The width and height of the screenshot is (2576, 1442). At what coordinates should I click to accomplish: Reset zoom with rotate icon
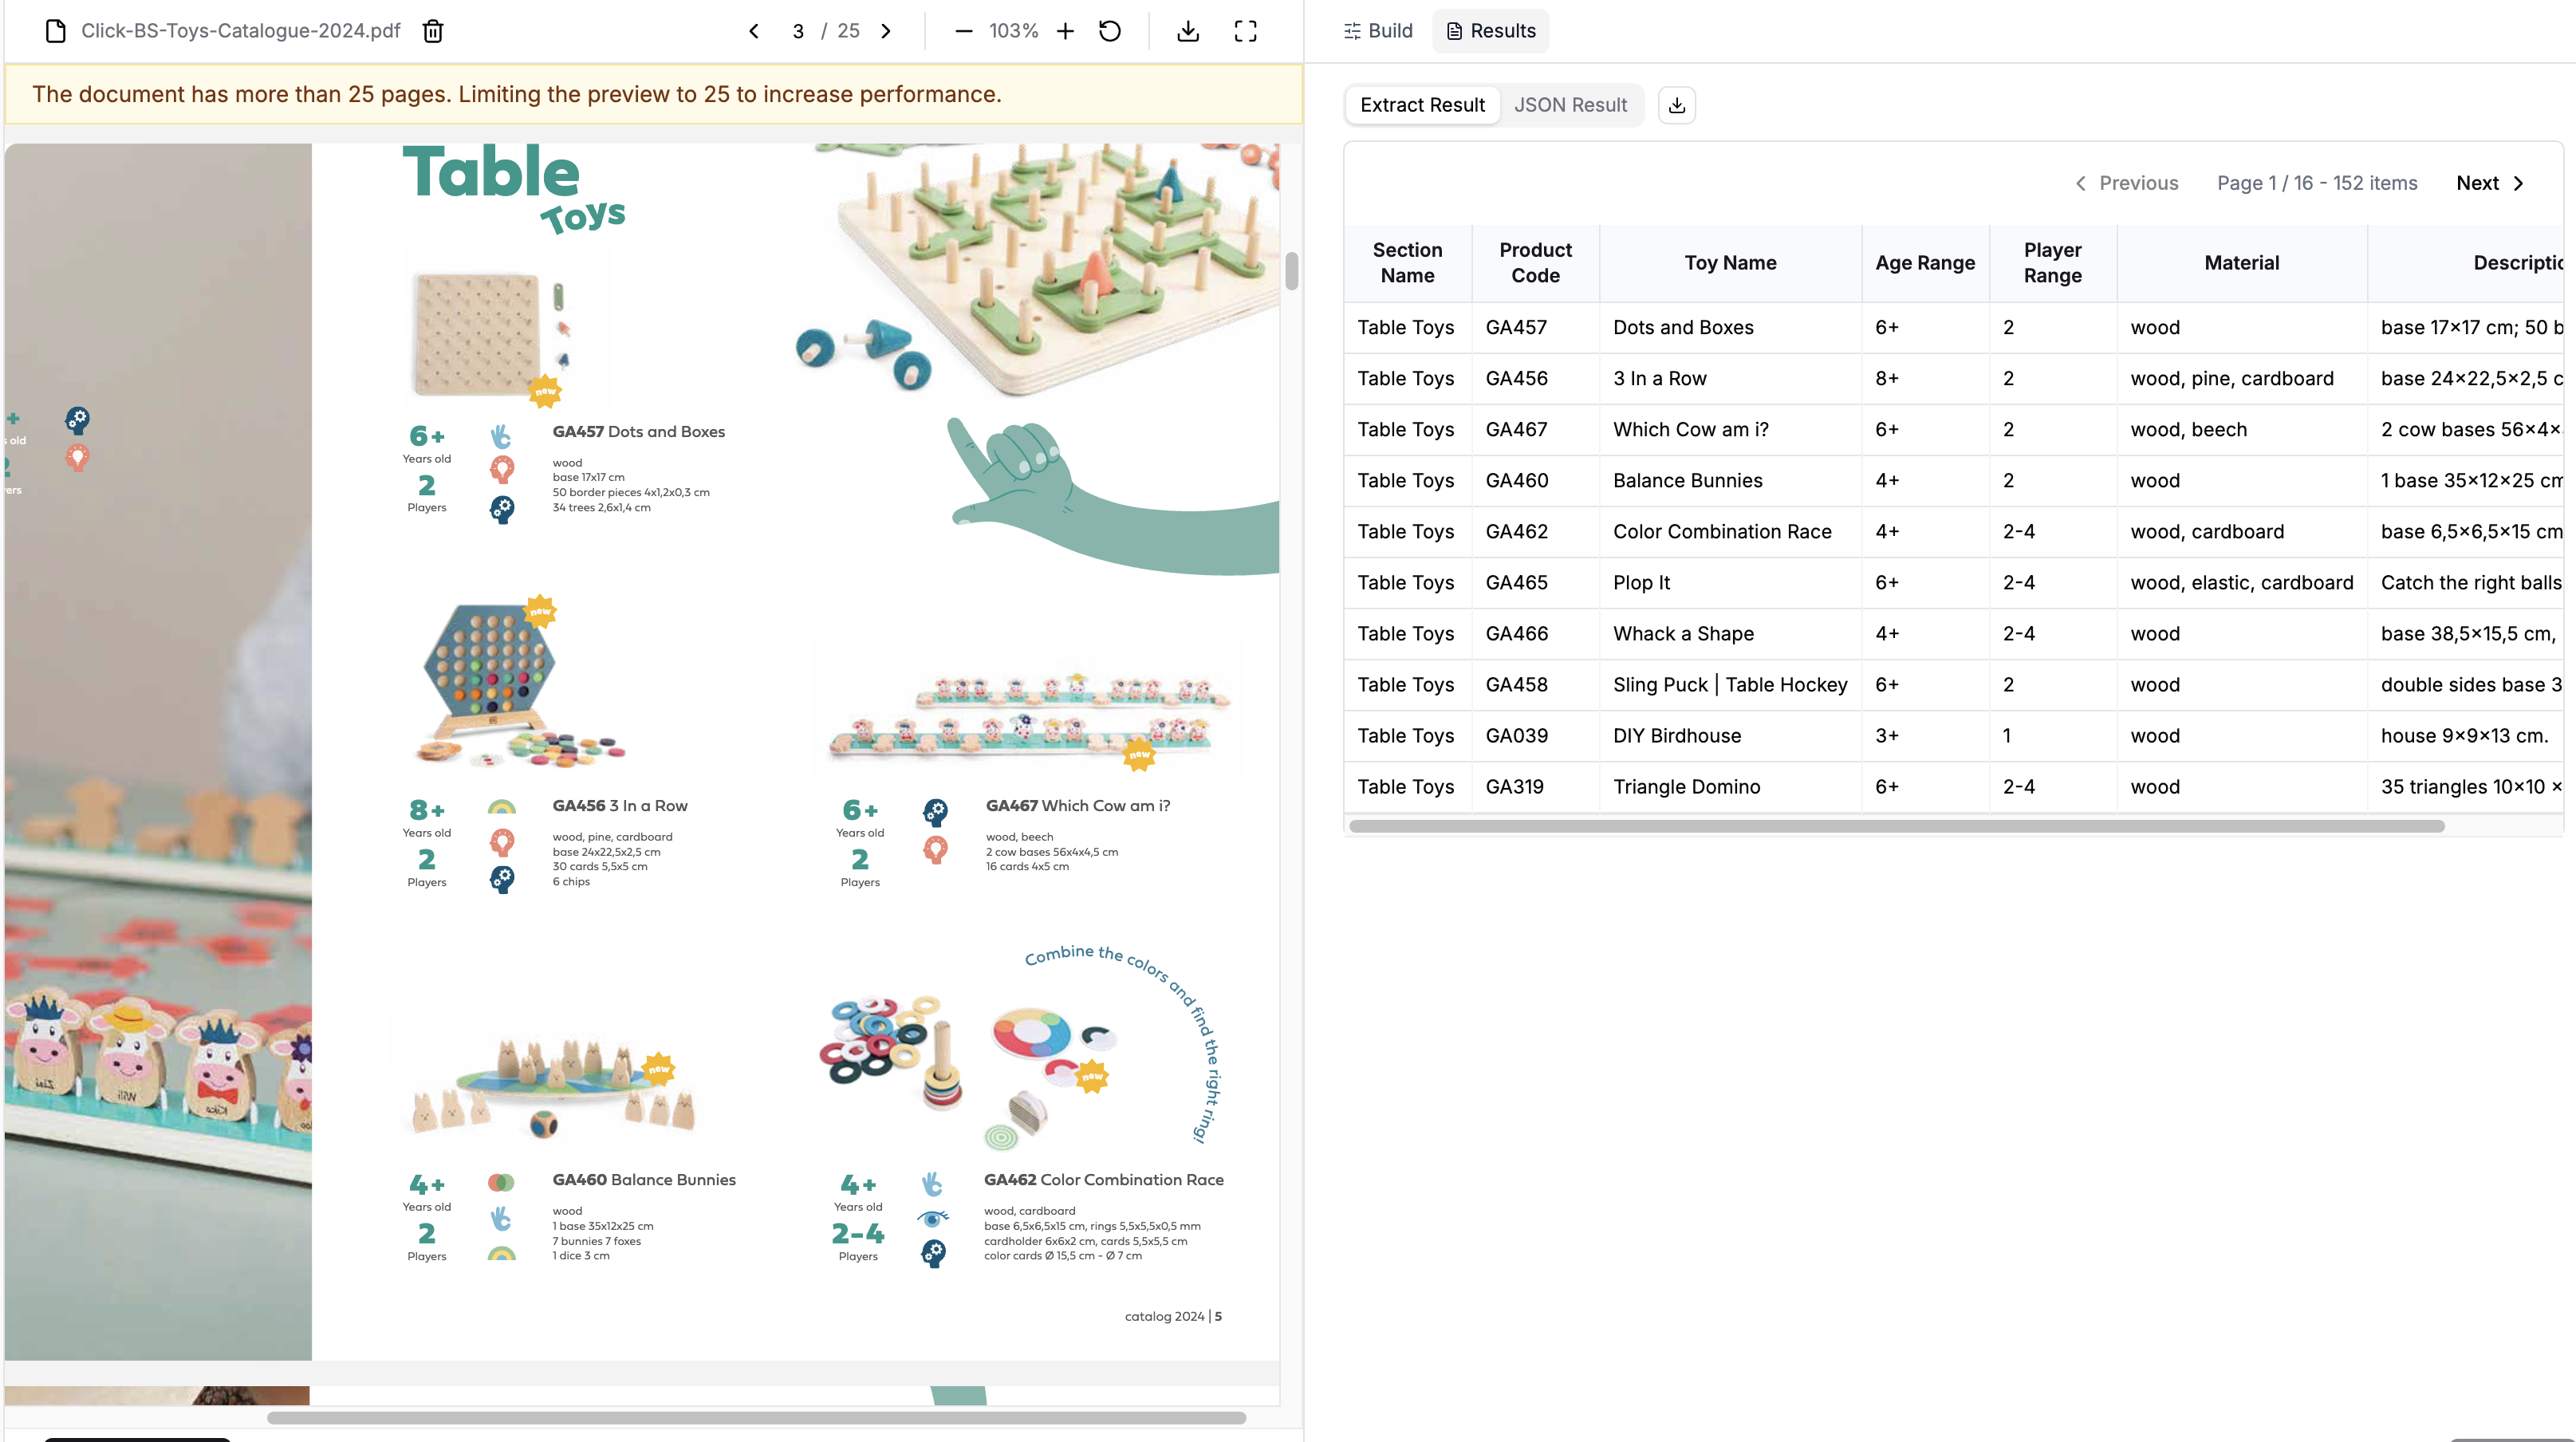[x=1110, y=31]
